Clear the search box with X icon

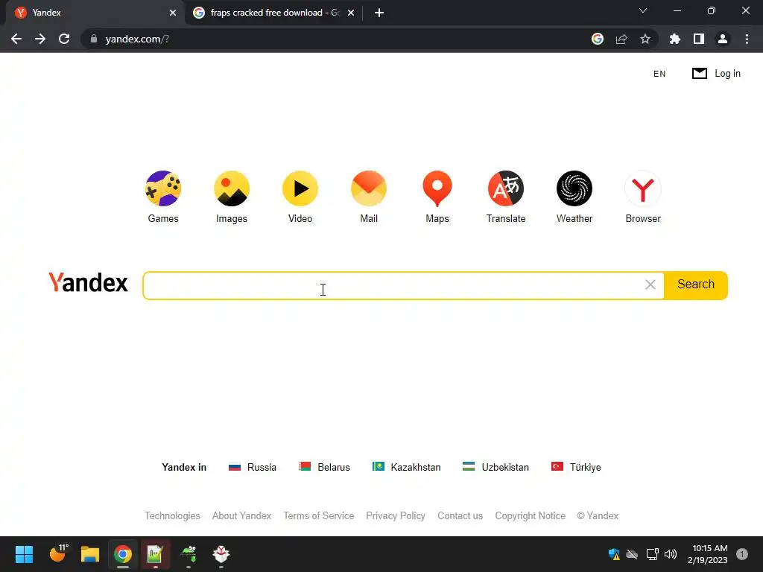click(650, 285)
